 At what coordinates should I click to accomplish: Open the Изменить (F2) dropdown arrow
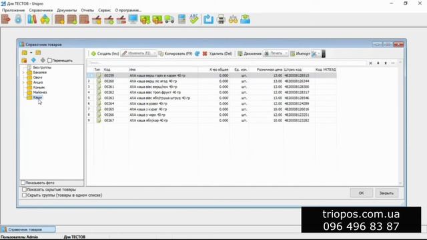(155, 53)
